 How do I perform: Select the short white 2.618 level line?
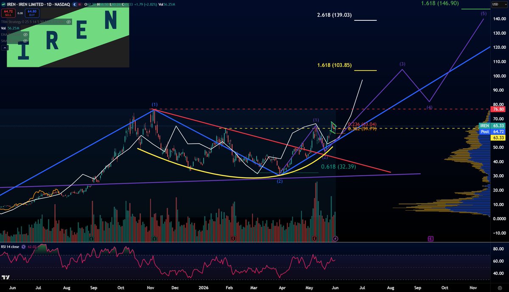pos(366,20)
